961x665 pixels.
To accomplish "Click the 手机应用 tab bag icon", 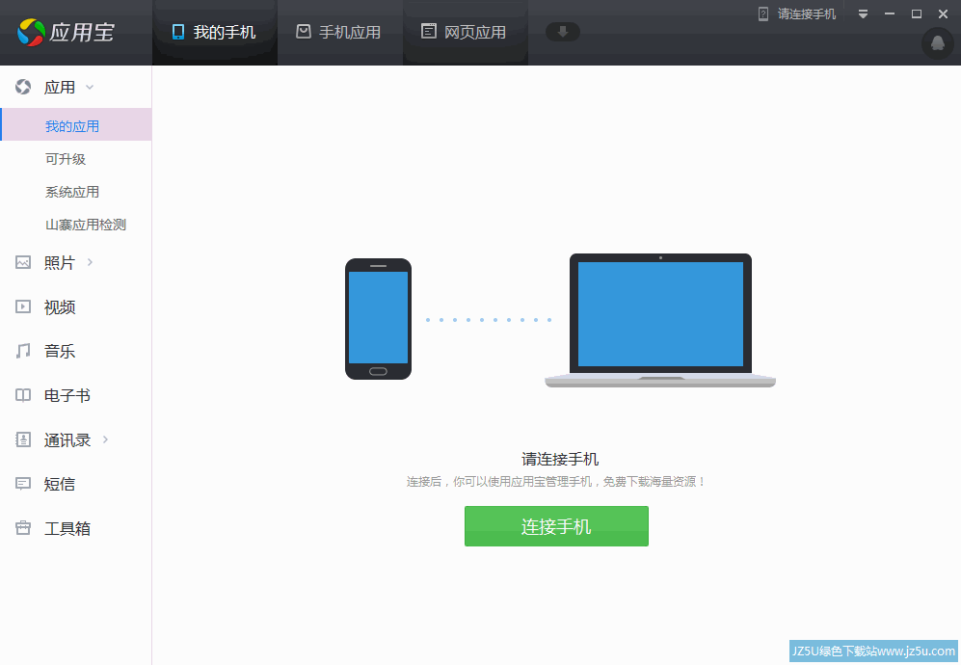I will point(304,31).
